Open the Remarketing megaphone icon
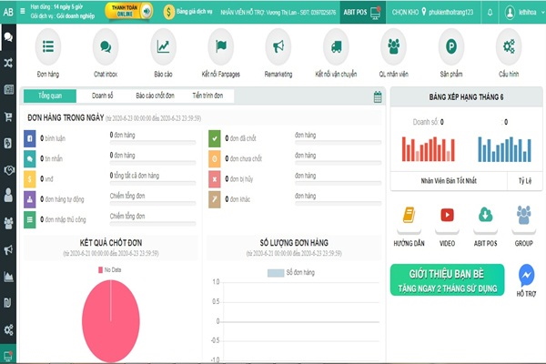The height and width of the screenshot is (364, 546). click(278, 46)
